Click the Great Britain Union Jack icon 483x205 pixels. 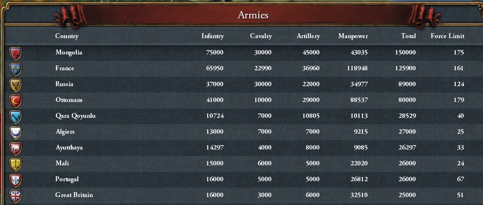15,195
